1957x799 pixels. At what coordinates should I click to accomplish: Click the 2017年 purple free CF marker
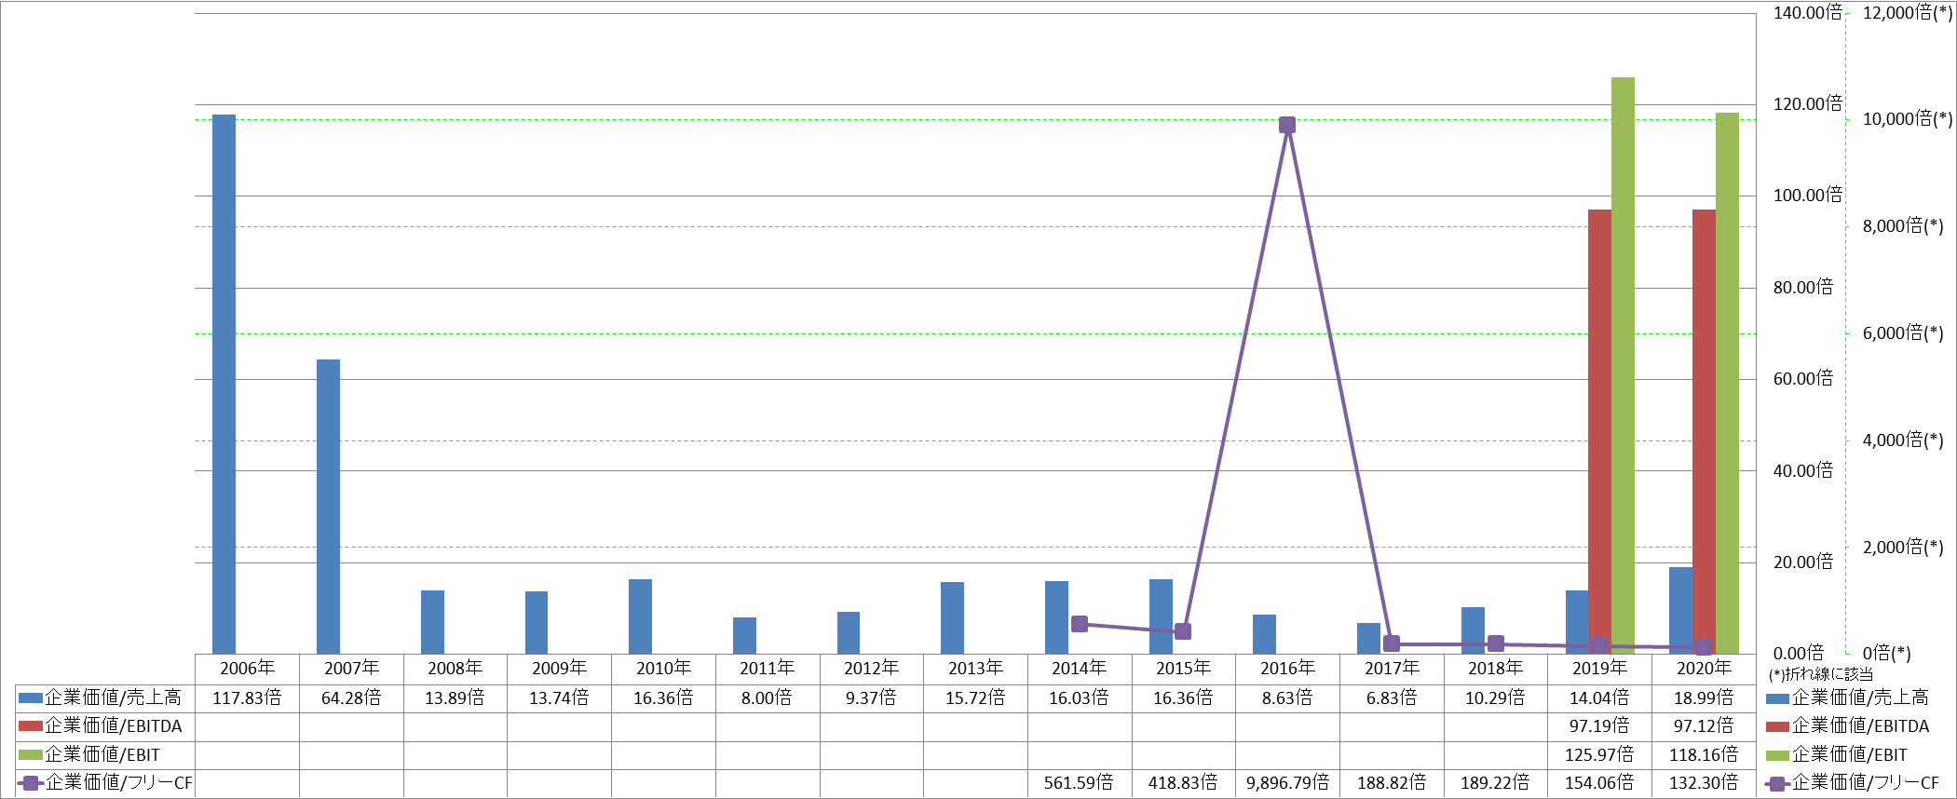(x=1392, y=643)
